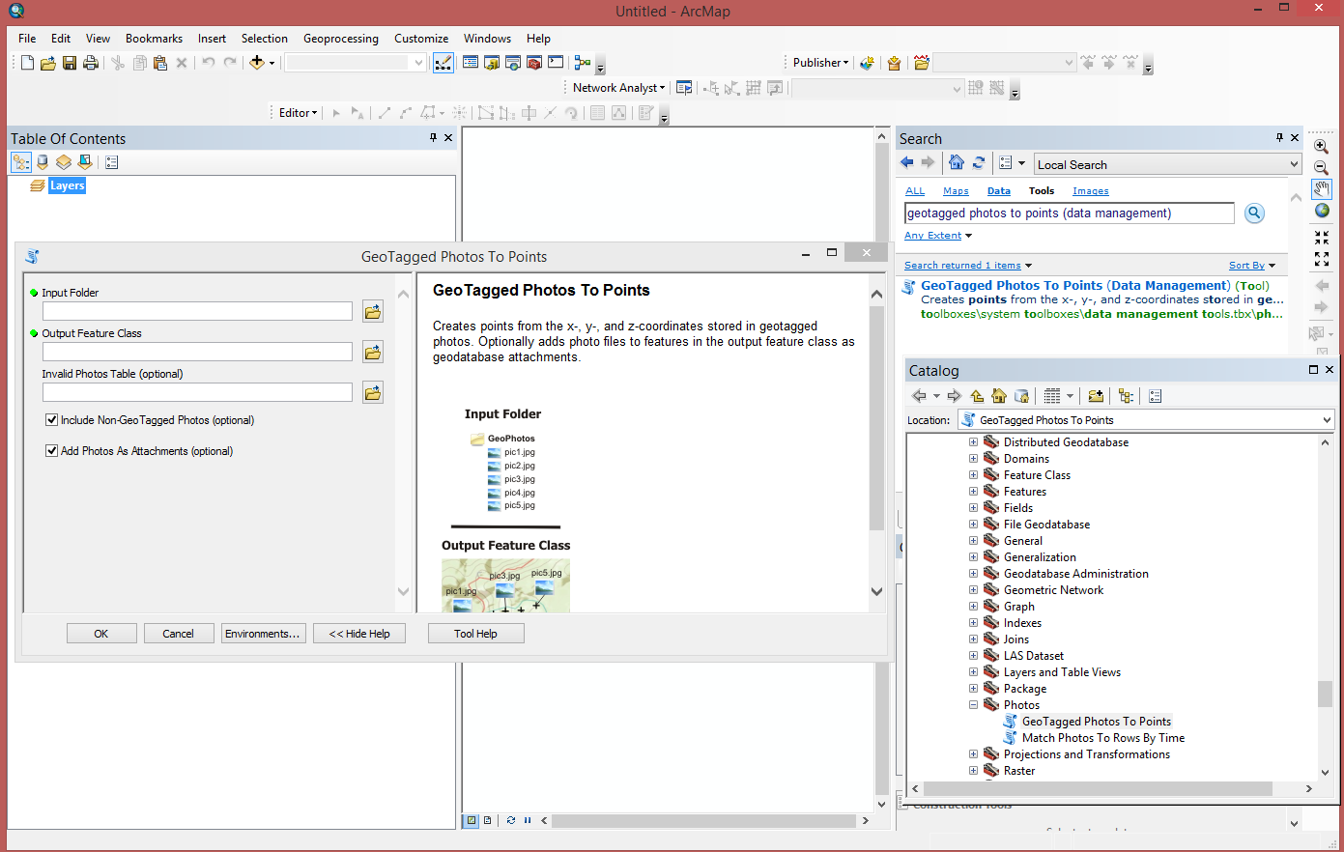Open the Table Of Contents window icon

click(471, 63)
